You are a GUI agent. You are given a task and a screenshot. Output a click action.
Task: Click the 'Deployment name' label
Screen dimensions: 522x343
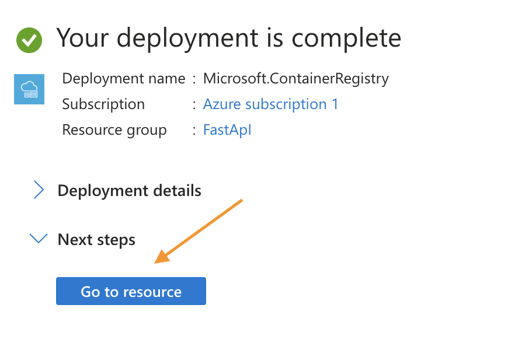coord(124,79)
